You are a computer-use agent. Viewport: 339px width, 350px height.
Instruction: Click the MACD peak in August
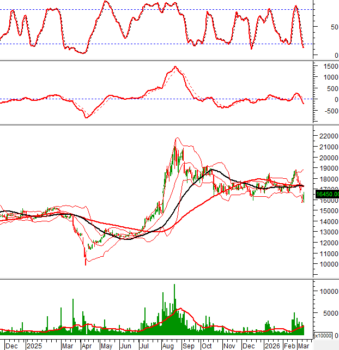point(175,67)
